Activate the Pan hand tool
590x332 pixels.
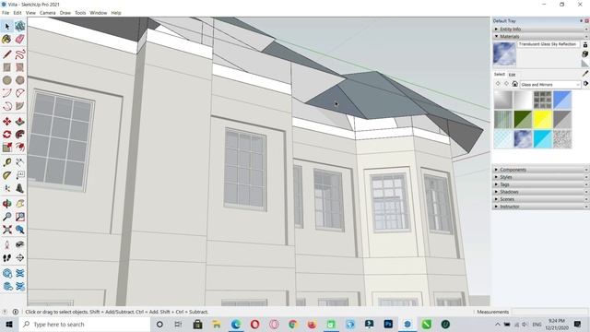pyautogui.click(x=20, y=204)
